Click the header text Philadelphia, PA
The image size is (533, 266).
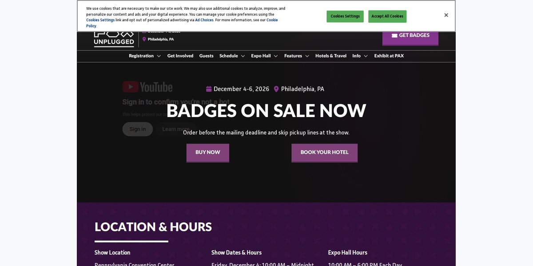tap(161, 39)
